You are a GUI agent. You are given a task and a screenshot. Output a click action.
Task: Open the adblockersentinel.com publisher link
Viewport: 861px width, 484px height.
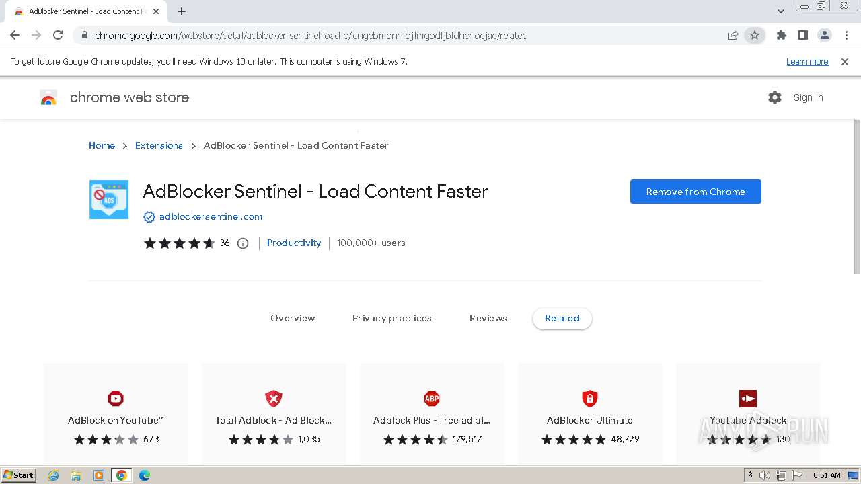(x=211, y=216)
